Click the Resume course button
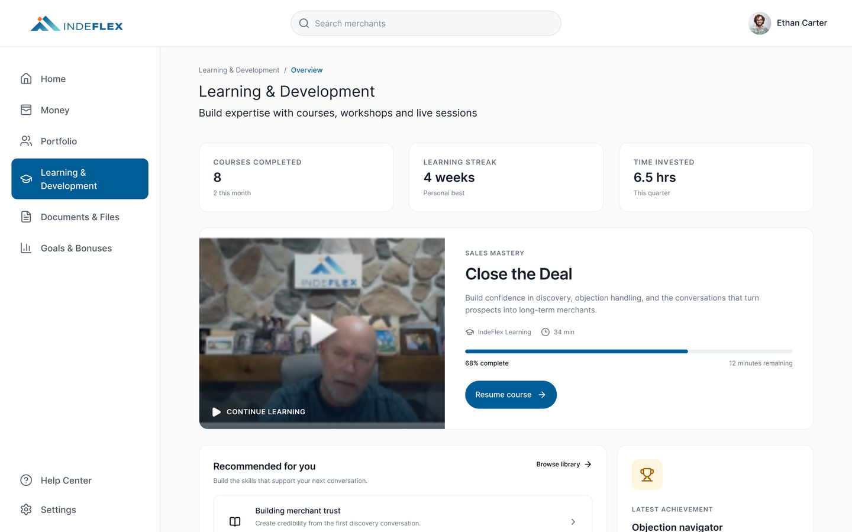The height and width of the screenshot is (532, 852). tap(511, 395)
